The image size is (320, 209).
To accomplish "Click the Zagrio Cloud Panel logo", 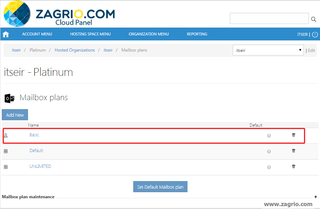I will click(x=59, y=14).
